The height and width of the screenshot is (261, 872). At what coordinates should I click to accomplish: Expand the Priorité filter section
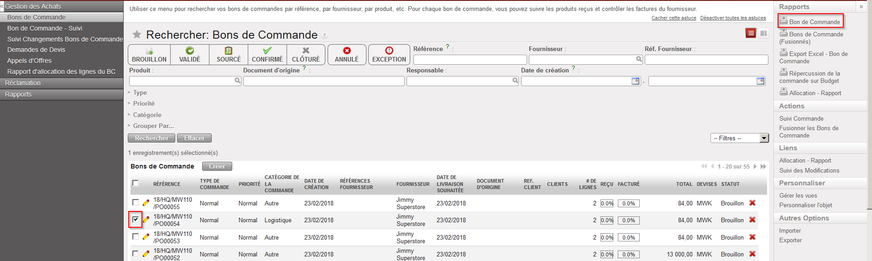[143, 103]
